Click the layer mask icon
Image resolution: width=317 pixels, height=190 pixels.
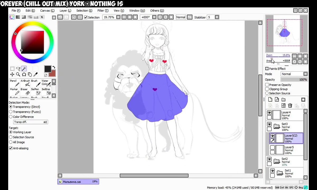click(x=303, y=99)
